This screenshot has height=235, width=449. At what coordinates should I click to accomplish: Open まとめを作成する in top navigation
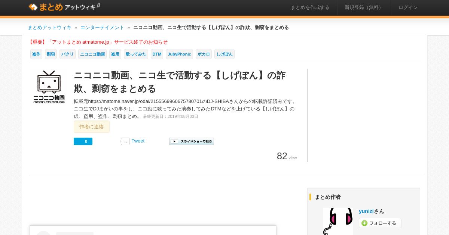coord(310,7)
